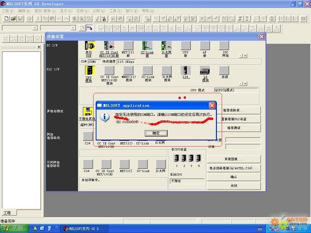Click the 直接连接PLC设置 button
311x233 pixels.
(x=239, y=119)
